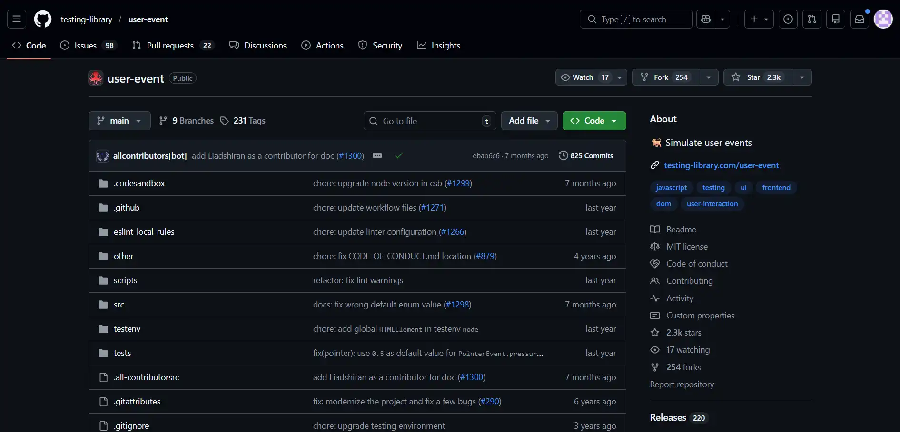900x432 pixels.
Task: Open your profile avatar menu
Action: [x=884, y=19]
